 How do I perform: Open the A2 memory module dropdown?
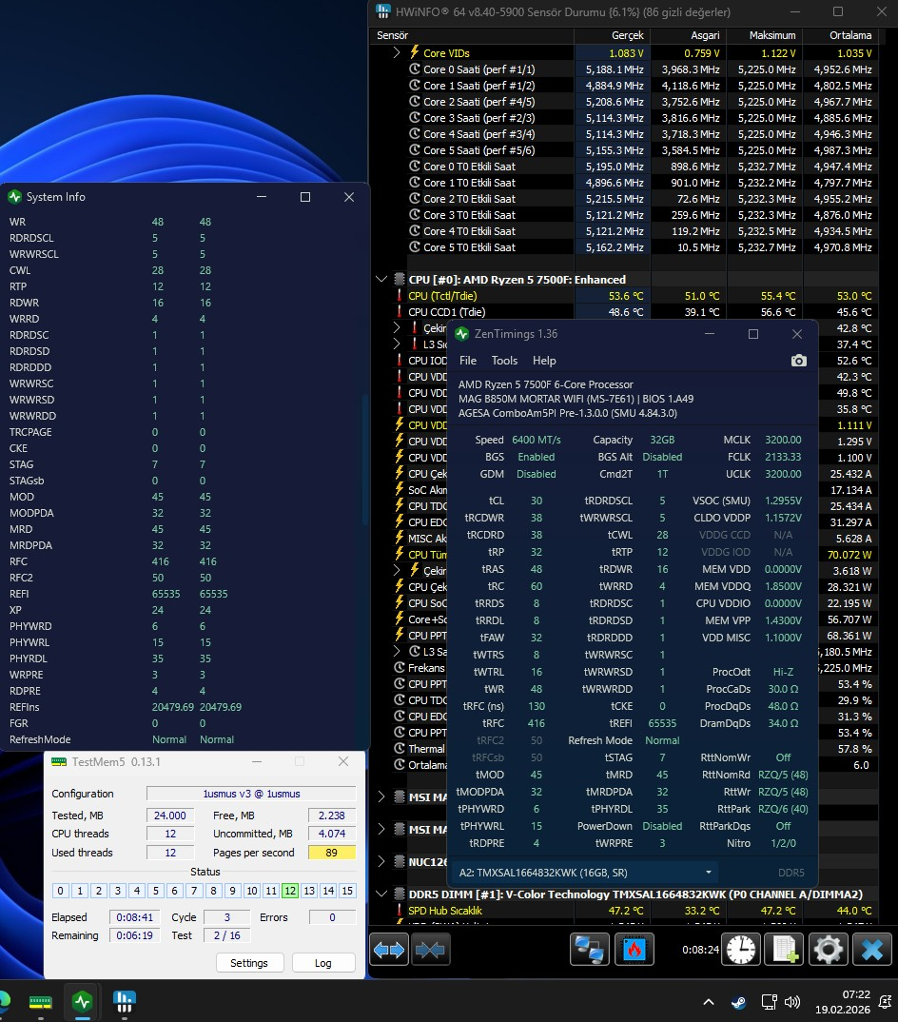[x=584, y=872]
